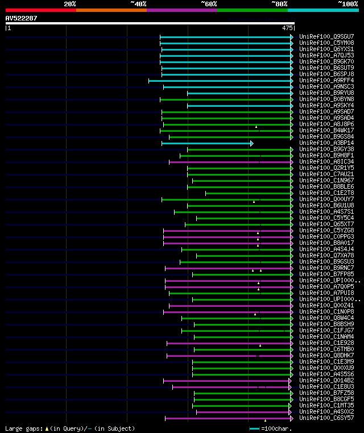Select the UniRef100_A3BP14 label
The width and height of the screenshot is (364, 433).
click(326, 143)
